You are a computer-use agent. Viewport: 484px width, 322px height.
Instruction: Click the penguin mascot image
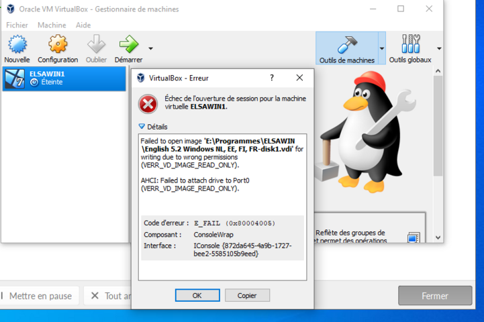tap(365, 131)
